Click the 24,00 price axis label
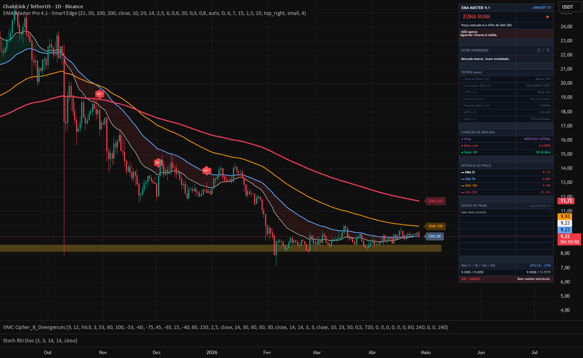Screen dimensions: 583x358 pyautogui.click(x=567, y=27)
